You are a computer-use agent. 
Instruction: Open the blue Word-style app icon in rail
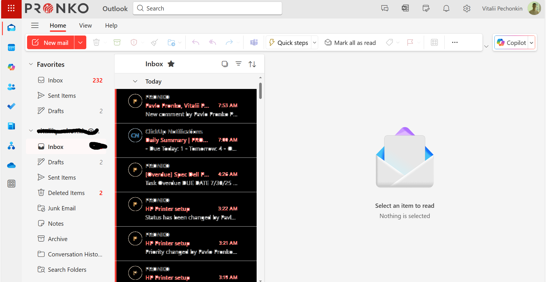click(11, 126)
